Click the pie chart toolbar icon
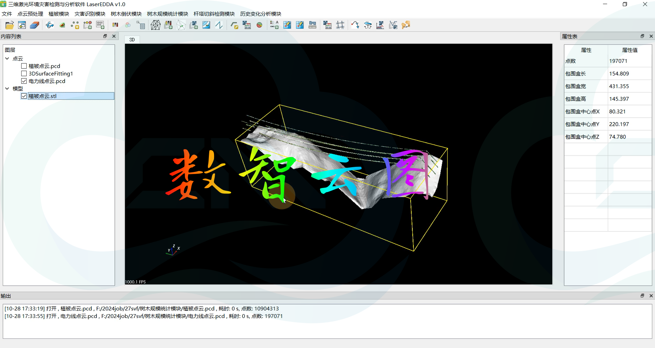The width and height of the screenshot is (655, 348). click(259, 25)
